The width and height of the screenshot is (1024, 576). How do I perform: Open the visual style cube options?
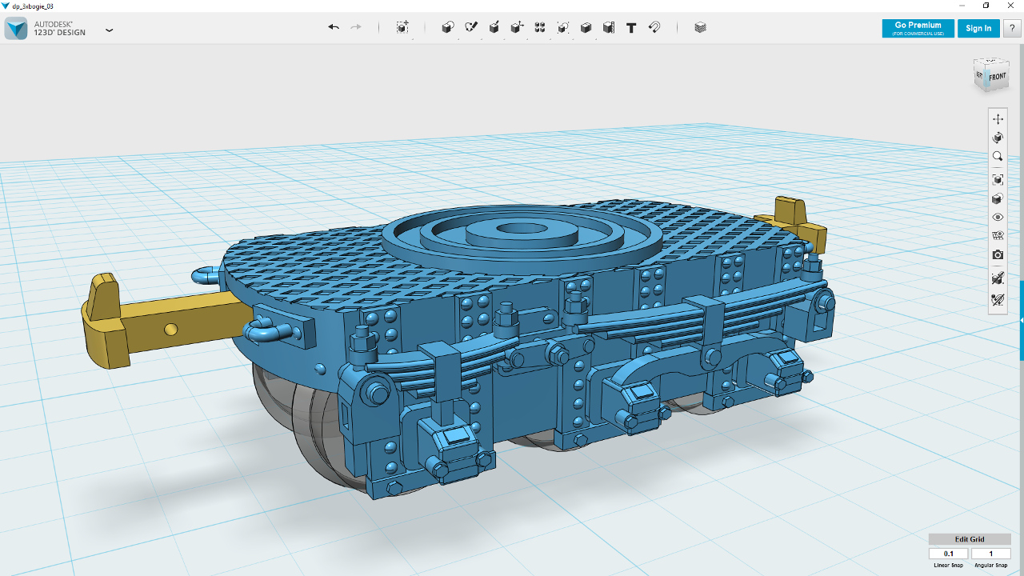pos(998,199)
